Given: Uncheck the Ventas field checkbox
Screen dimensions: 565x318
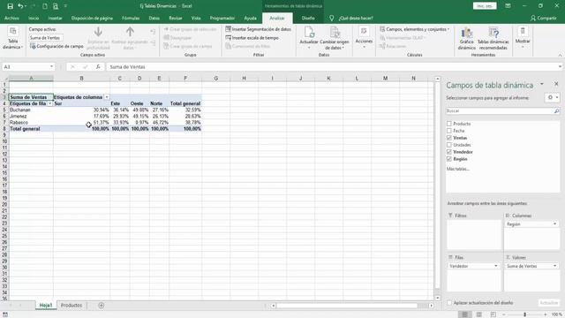Looking at the screenshot, I should pos(449,138).
